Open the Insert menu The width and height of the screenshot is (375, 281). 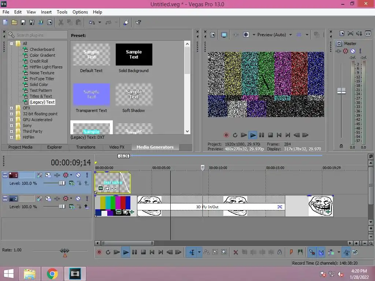(x=46, y=12)
